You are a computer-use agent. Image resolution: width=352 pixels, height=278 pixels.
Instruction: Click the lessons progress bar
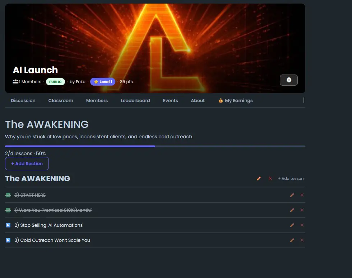[x=155, y=146]
